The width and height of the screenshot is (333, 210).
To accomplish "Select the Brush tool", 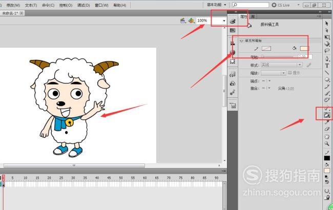I will tap(327, 93).
